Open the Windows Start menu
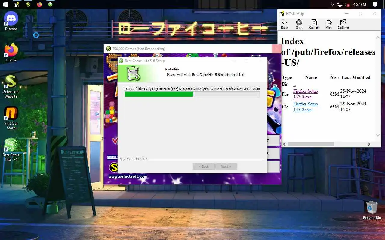Screen dimensions: 385x240 5,4
